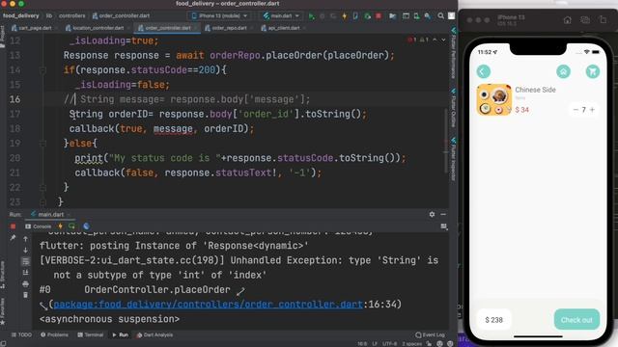The width and height of the screenshot is (618, 347).
Task: Click the Flutter hot reload lightning icon in the toolbar
Action: 345,16
